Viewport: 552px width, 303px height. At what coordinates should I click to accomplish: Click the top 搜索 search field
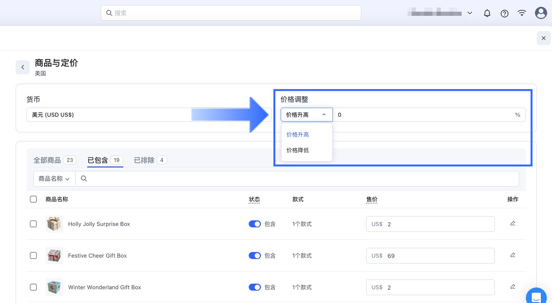(231, 13)
